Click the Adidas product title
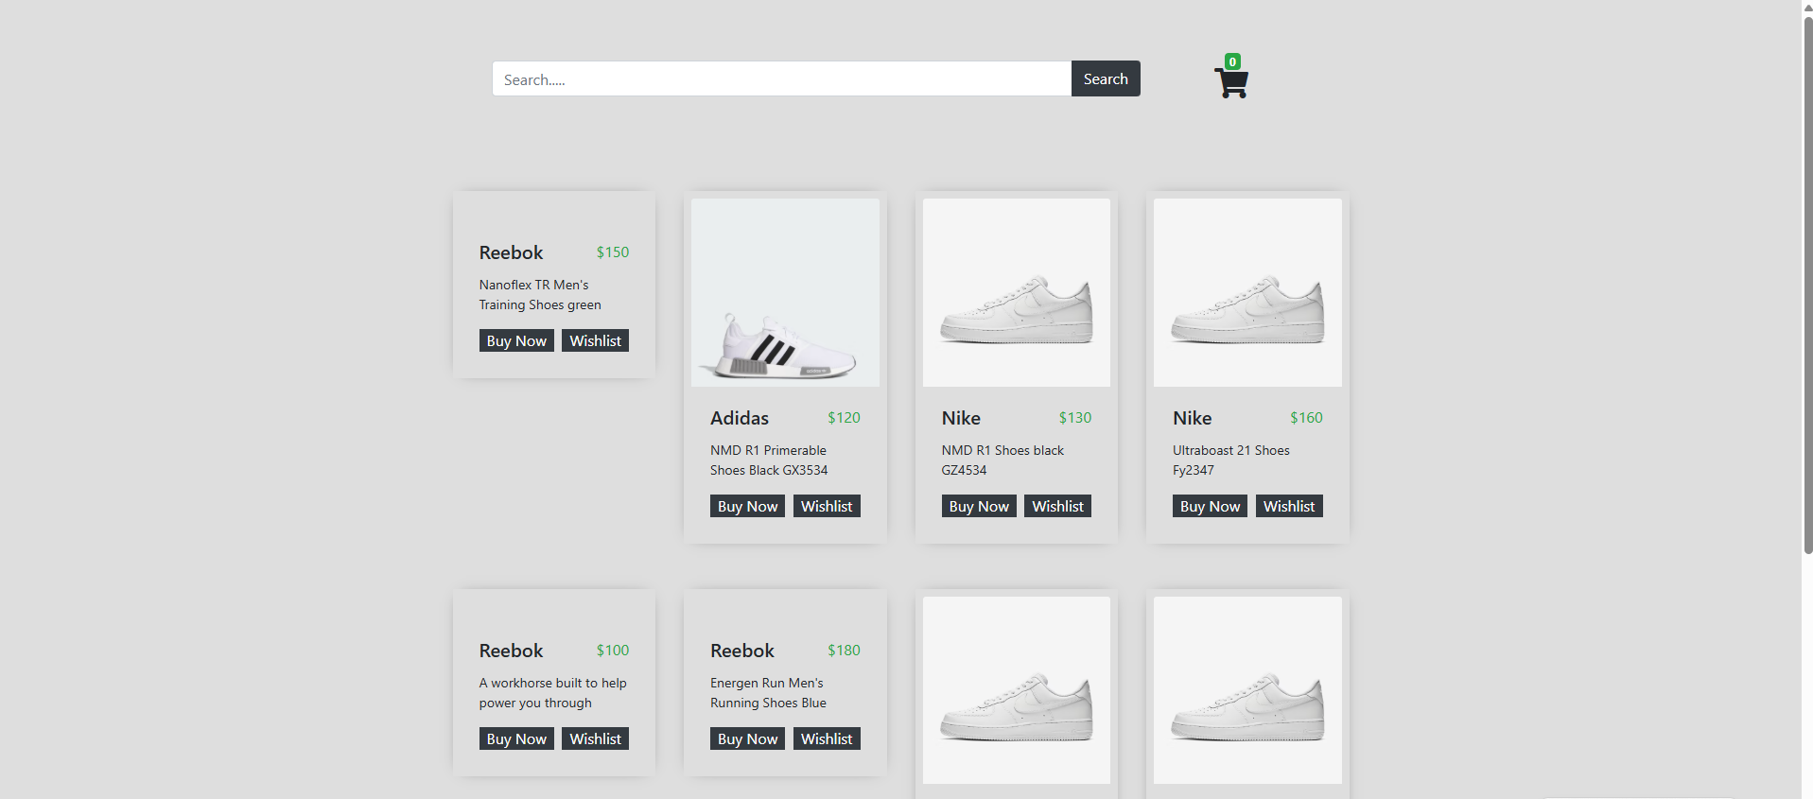The height and width of the screenshot is (799, 1813). 740,418
